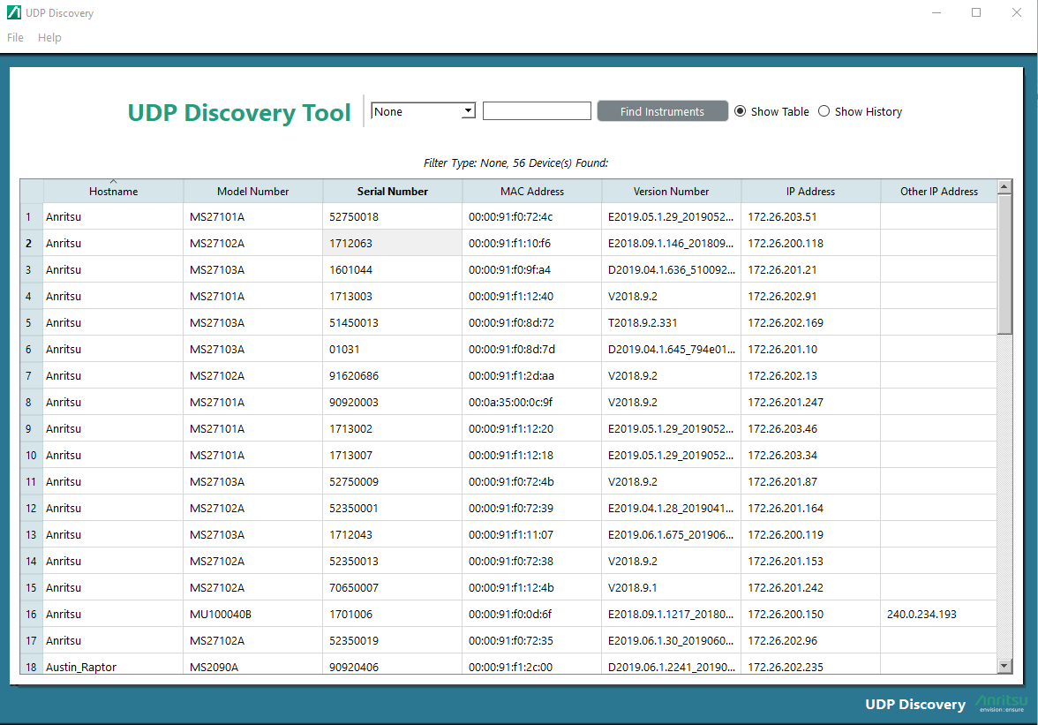
Task: Click the sort arrow above Hostname column
Action: pyautogui.click(x=113, y=182)
